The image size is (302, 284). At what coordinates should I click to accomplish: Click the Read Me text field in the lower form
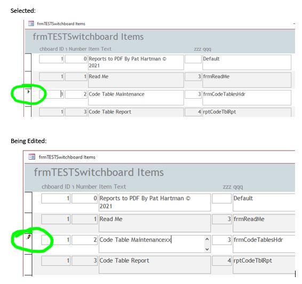[155, 223]
